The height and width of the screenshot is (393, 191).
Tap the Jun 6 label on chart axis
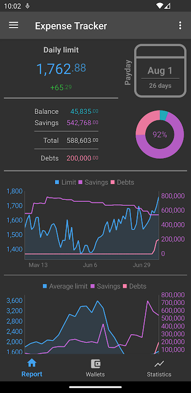tap(90, 265)
